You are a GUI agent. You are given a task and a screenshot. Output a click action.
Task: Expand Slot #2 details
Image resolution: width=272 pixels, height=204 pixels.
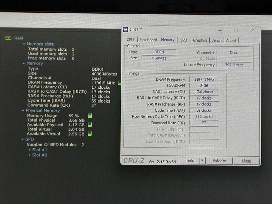coord(30,155)
